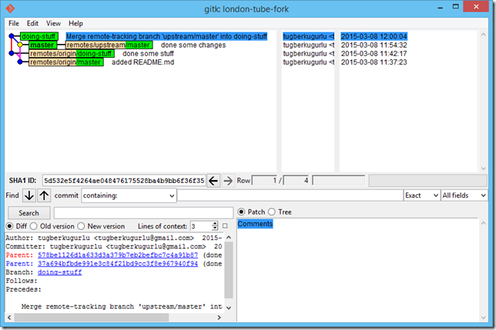
Task: Open the File menu
Action: (x=14, y=23)
